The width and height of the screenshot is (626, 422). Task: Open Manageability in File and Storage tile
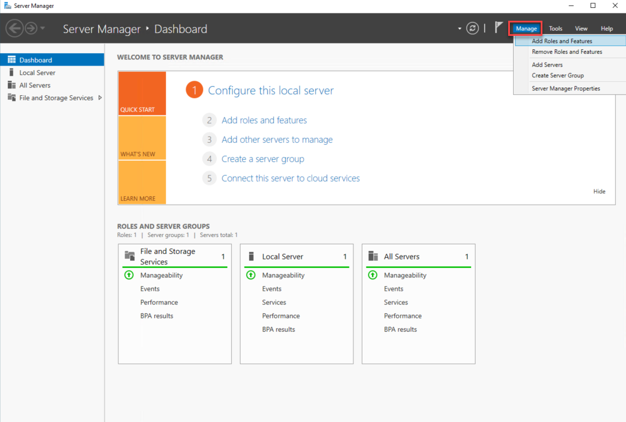[162, 275]
